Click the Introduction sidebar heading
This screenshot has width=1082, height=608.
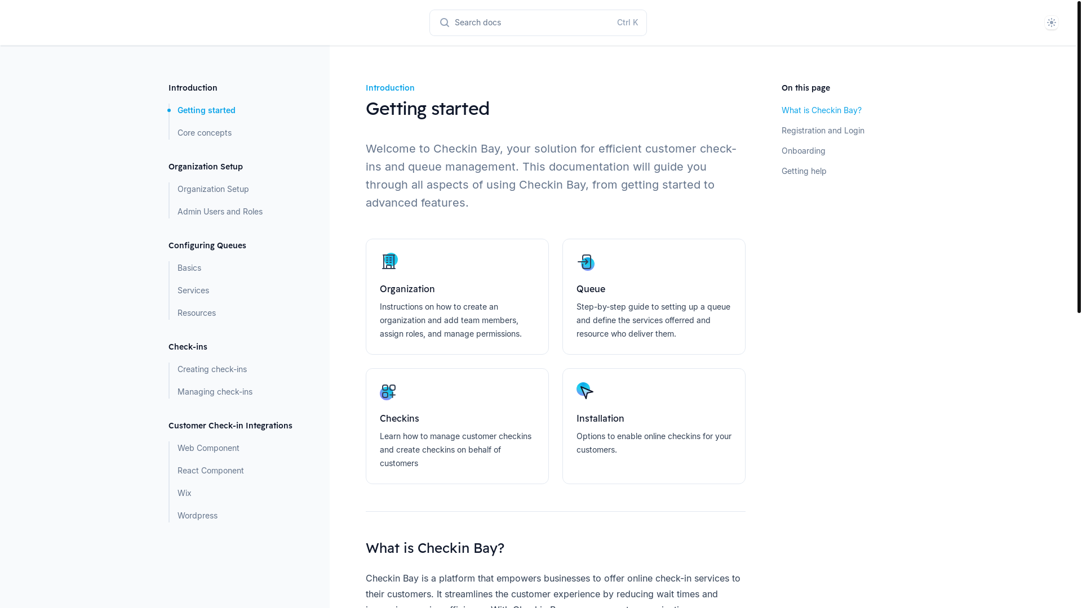point(193,88)
